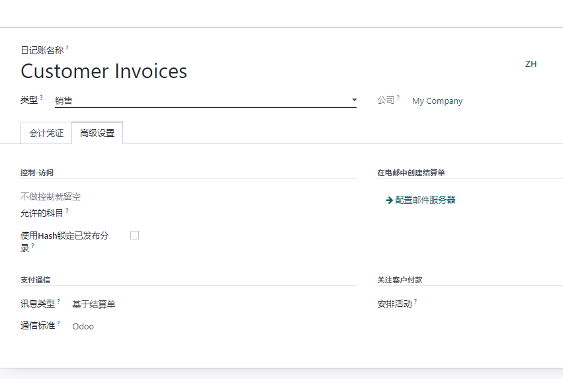Click the ZH language translation button
The height and width of the screenshot is (379, 563).
click(x=531, y=64)
